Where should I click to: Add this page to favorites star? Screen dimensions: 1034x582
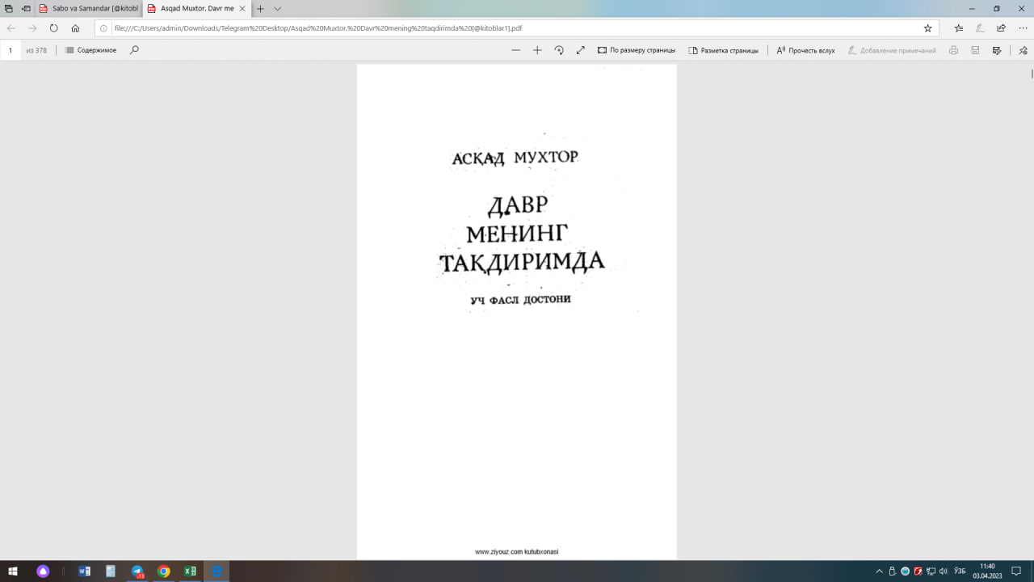(x=927, y=27)
